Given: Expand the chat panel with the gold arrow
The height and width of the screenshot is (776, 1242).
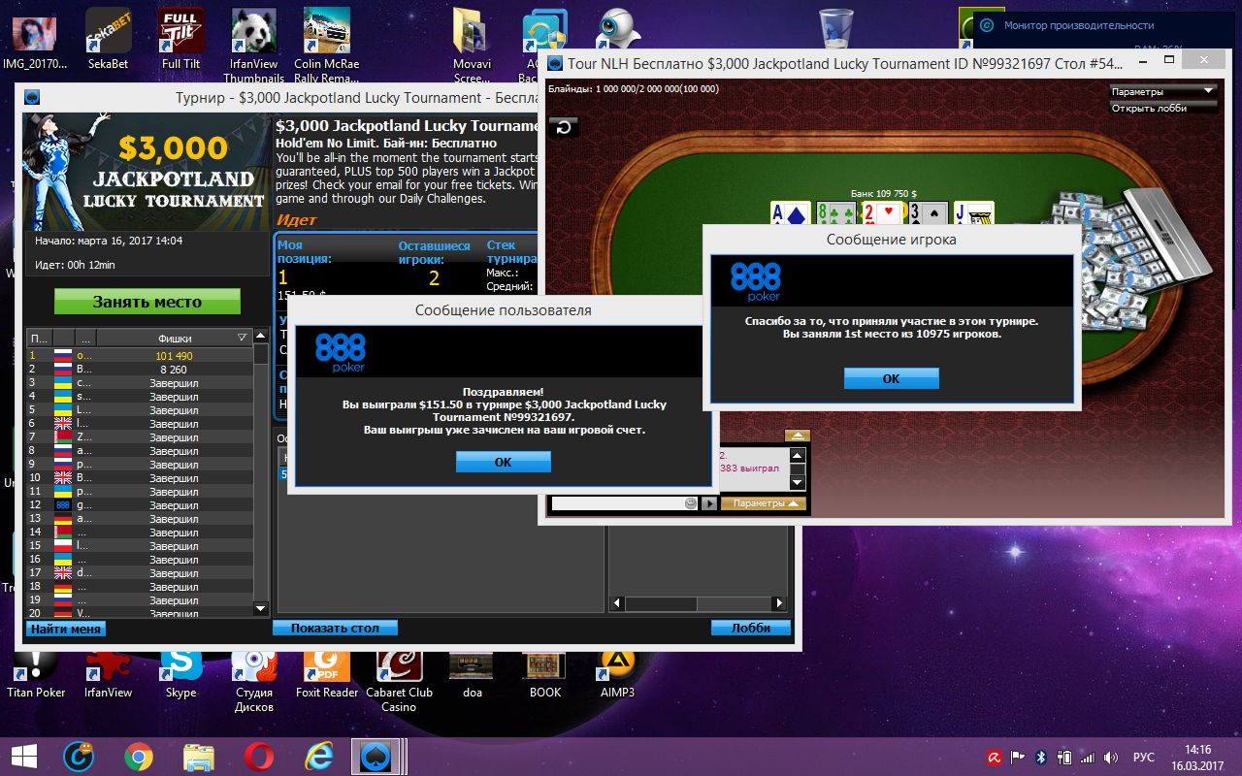Looking at the screenshot, I should point(797,436).
